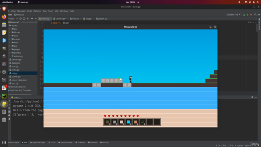The width and height of the screenshot is (261, 147).
Task: Open the Problems tool window
Action: 80,143
